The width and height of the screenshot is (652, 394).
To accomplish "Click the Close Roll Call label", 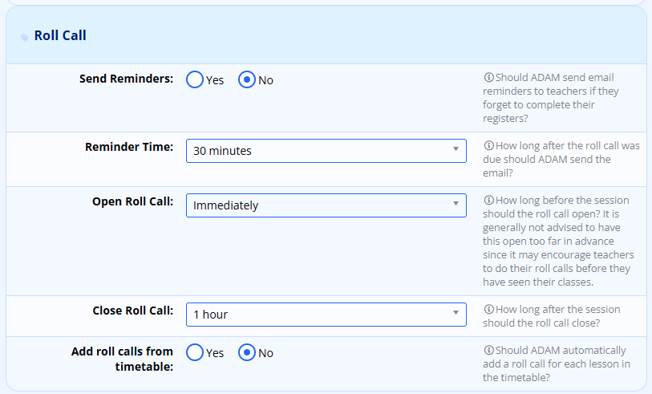I will [133, 310].
